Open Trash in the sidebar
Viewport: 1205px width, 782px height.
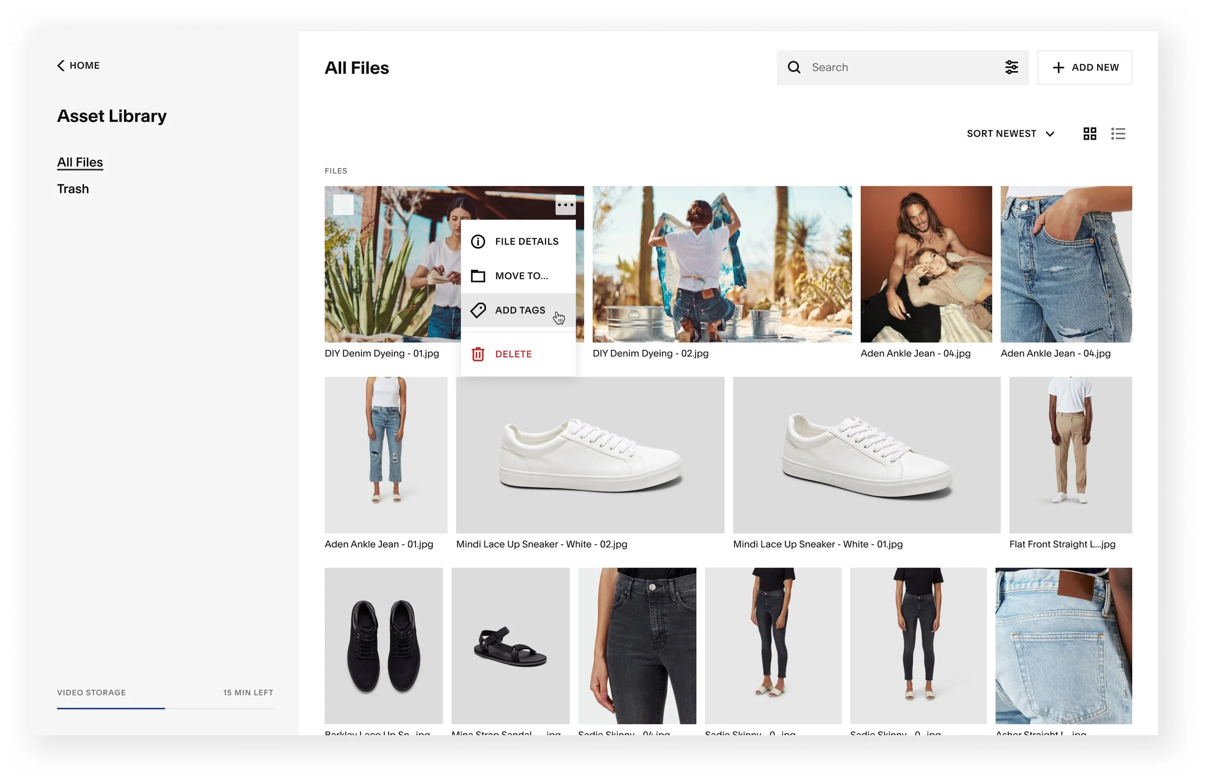tap(73, 189)
